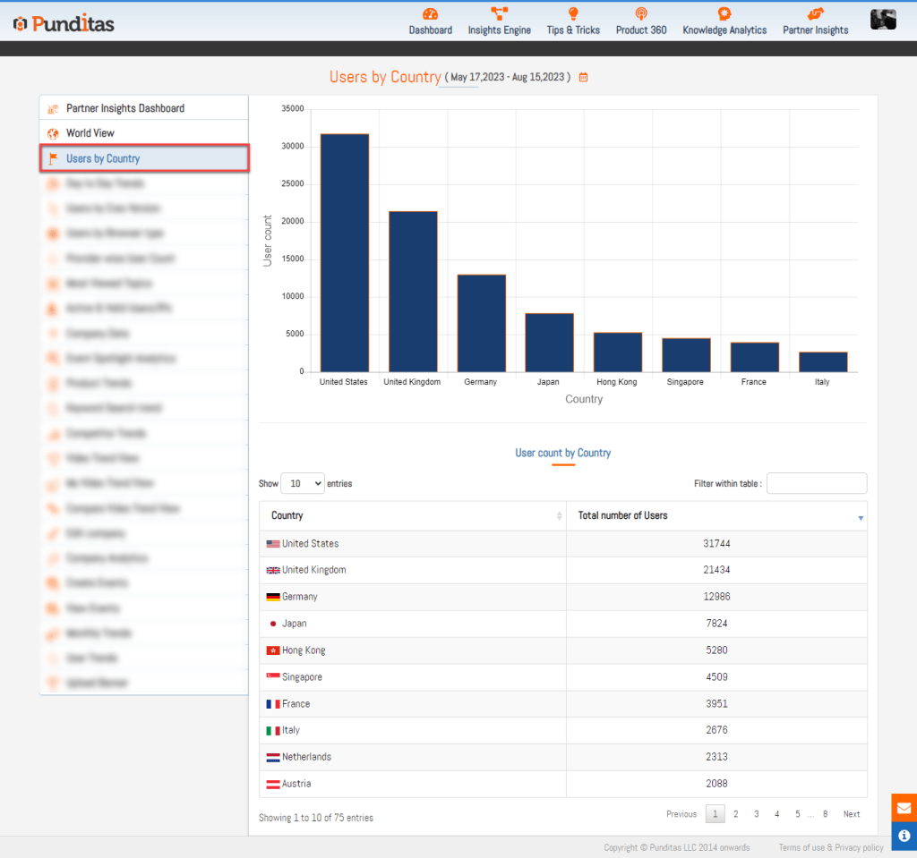Go to page 2 of the table
Image resolution: width=917 pixels, height=858 pixels.
[x=736, y=814]
